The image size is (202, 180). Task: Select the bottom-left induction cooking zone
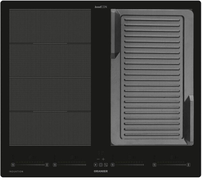point(50,128)
